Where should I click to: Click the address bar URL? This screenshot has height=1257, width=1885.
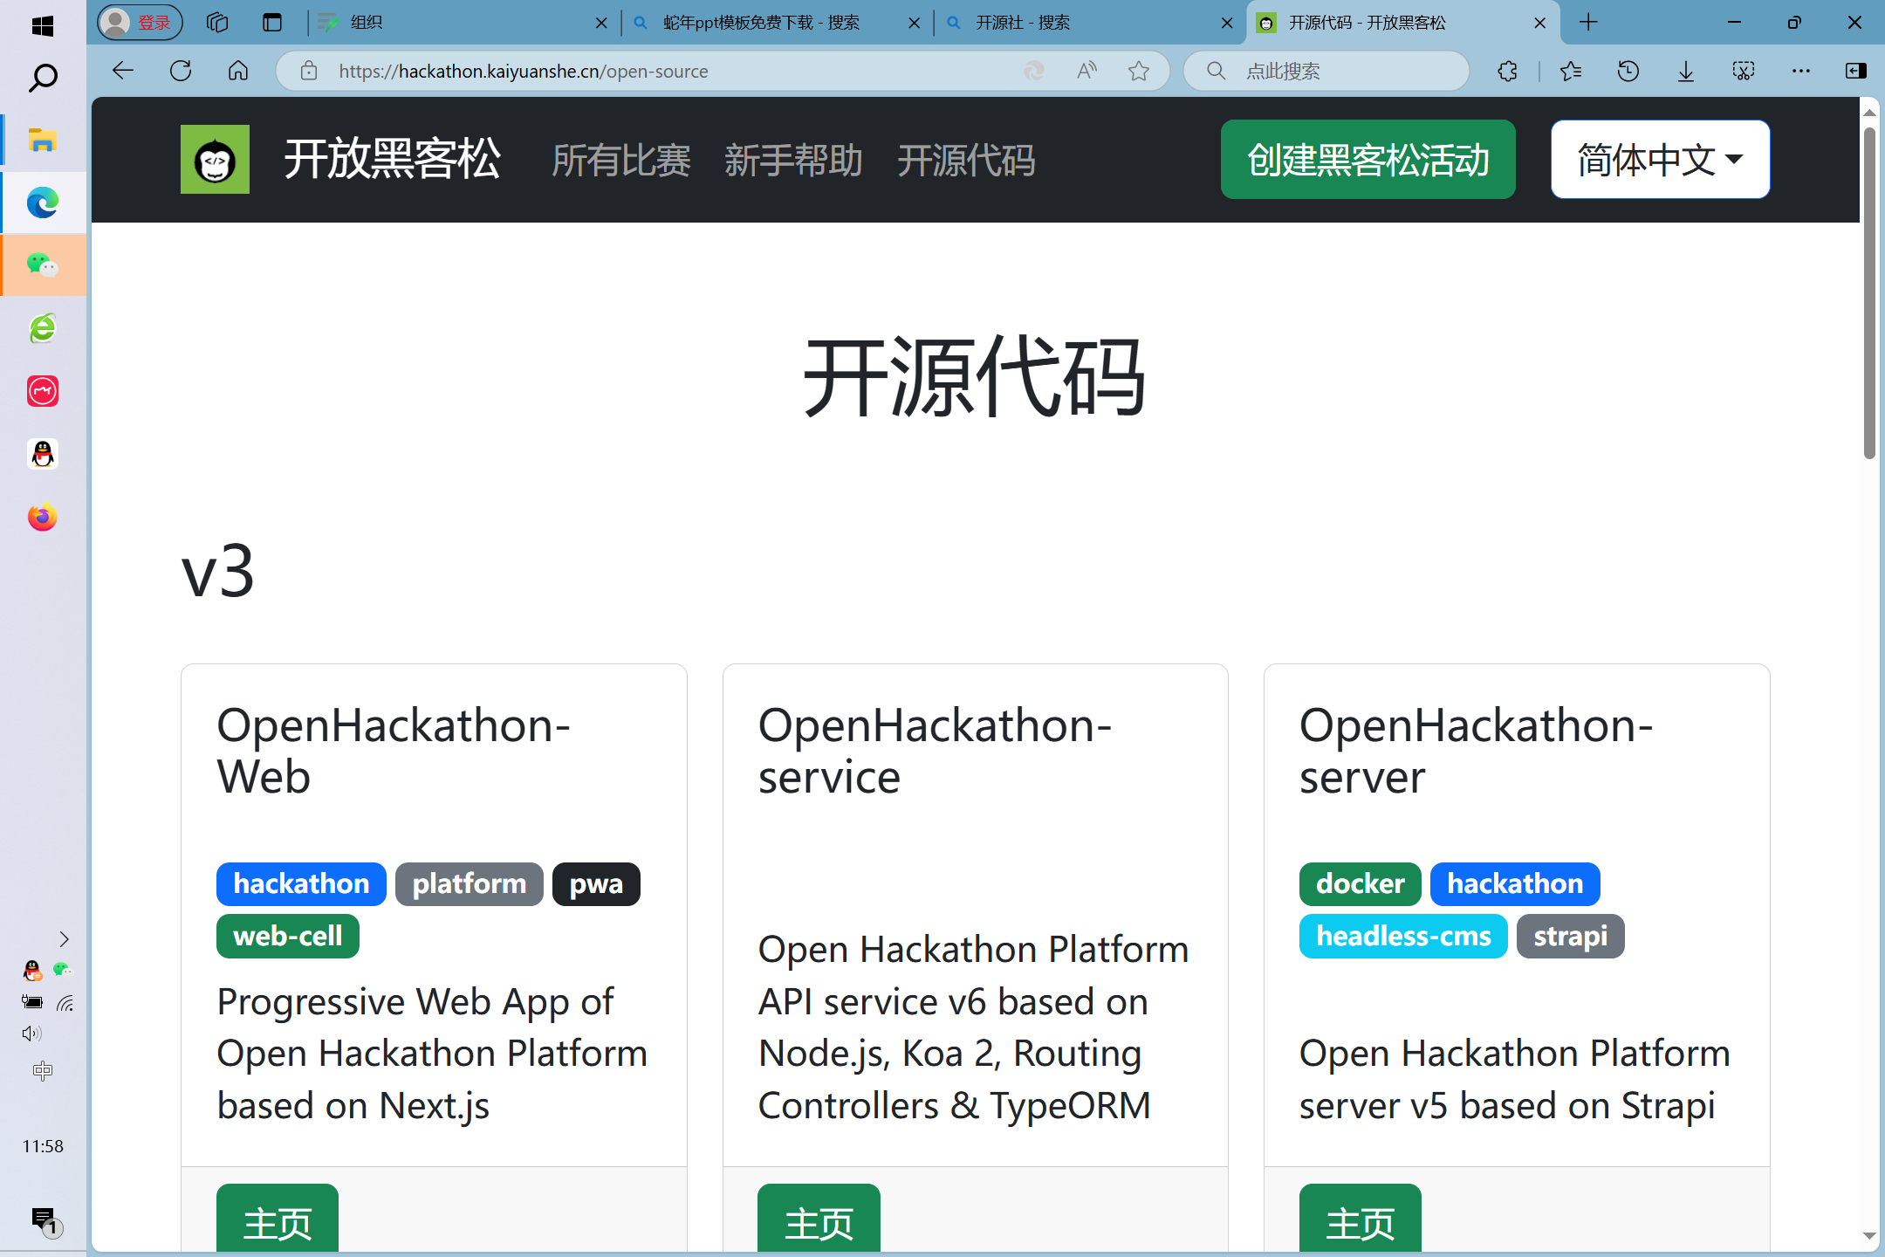524,72
